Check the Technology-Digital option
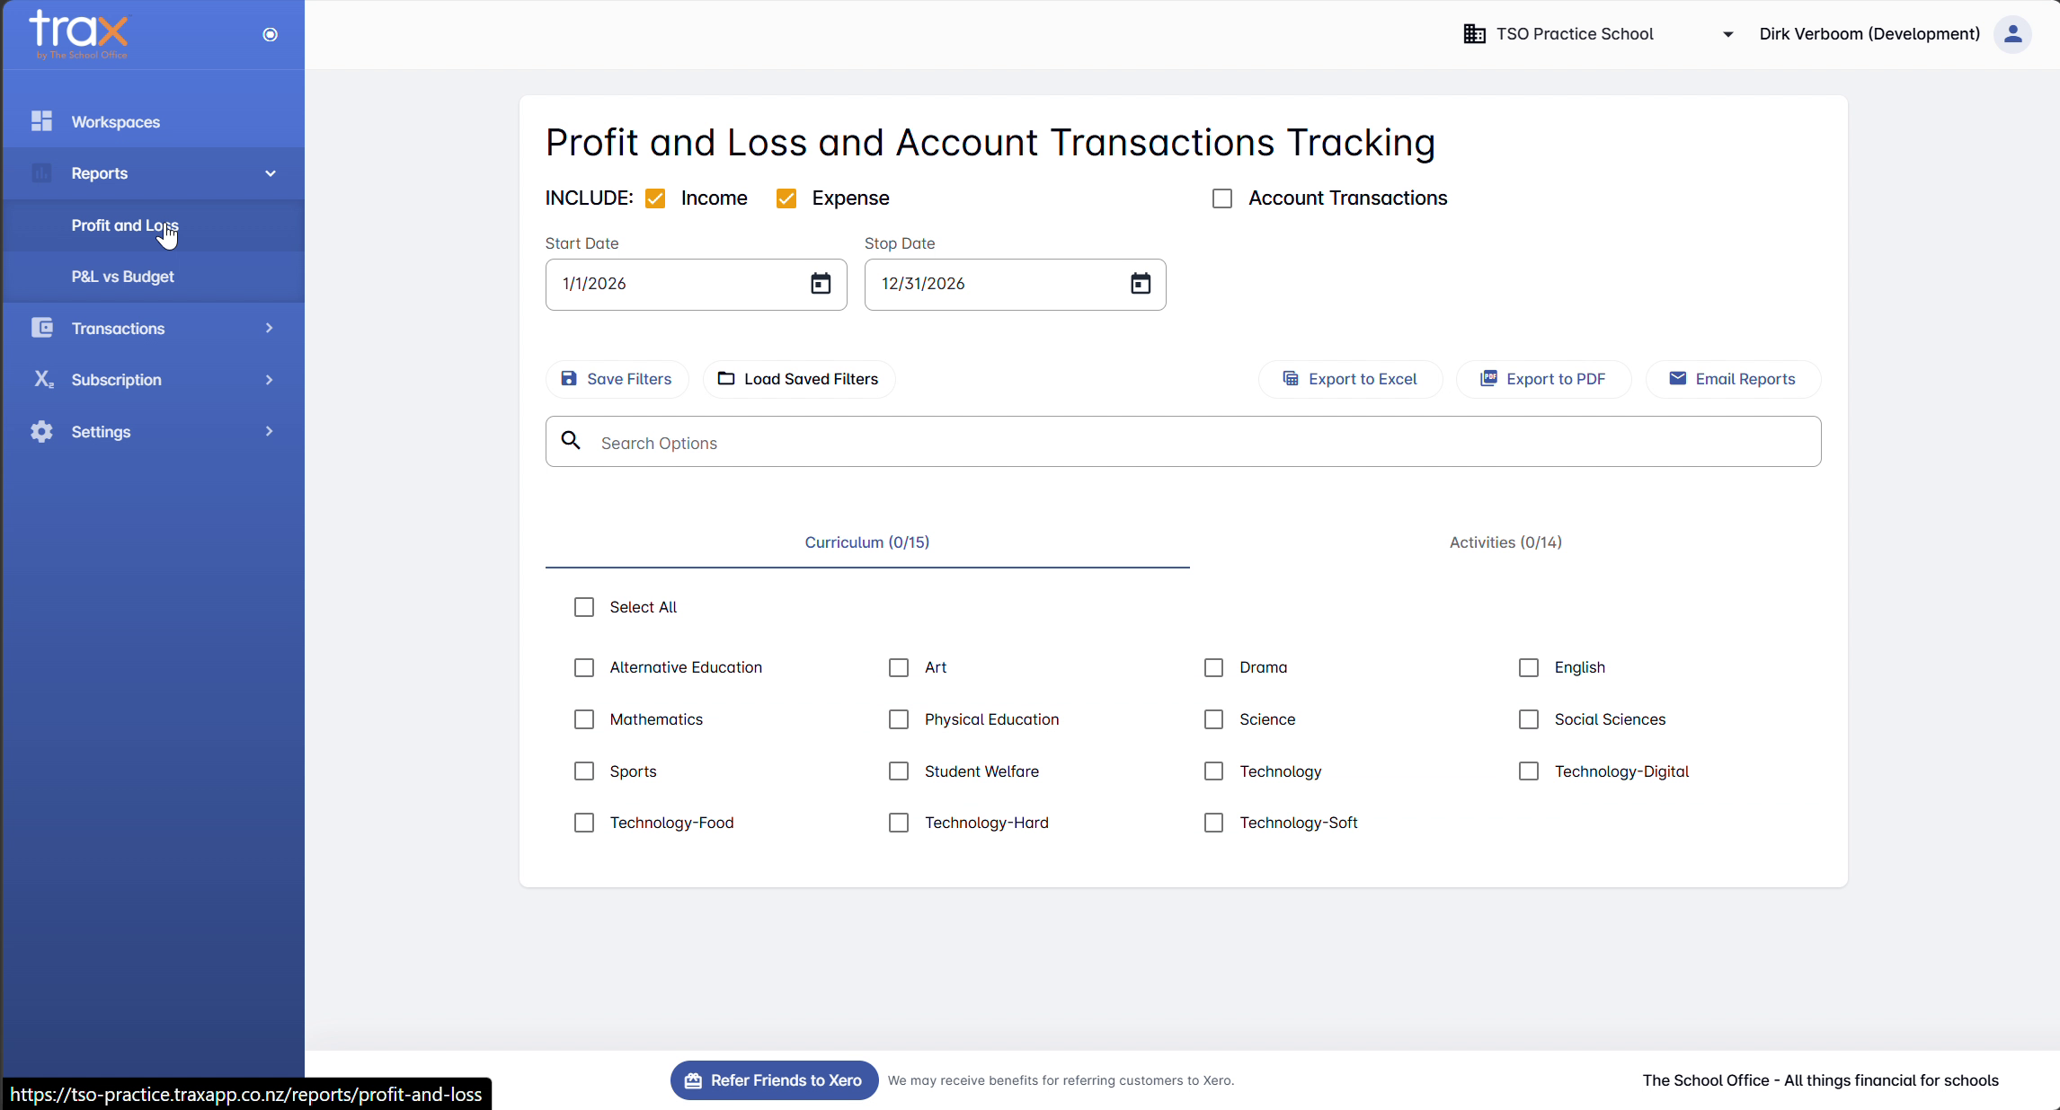Screen dimensions: 2060x1110 [1529, 771]
